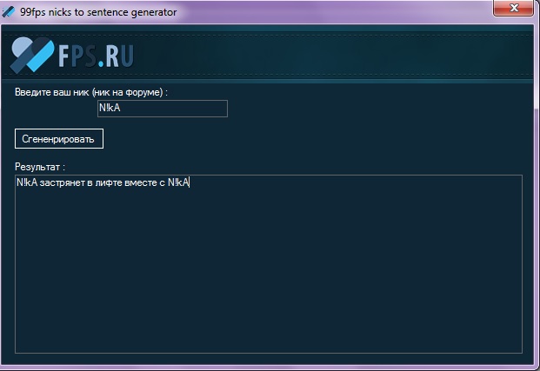Close the 99fps nicks generator window
The image size is (540, 371).
tap(513, 8)
